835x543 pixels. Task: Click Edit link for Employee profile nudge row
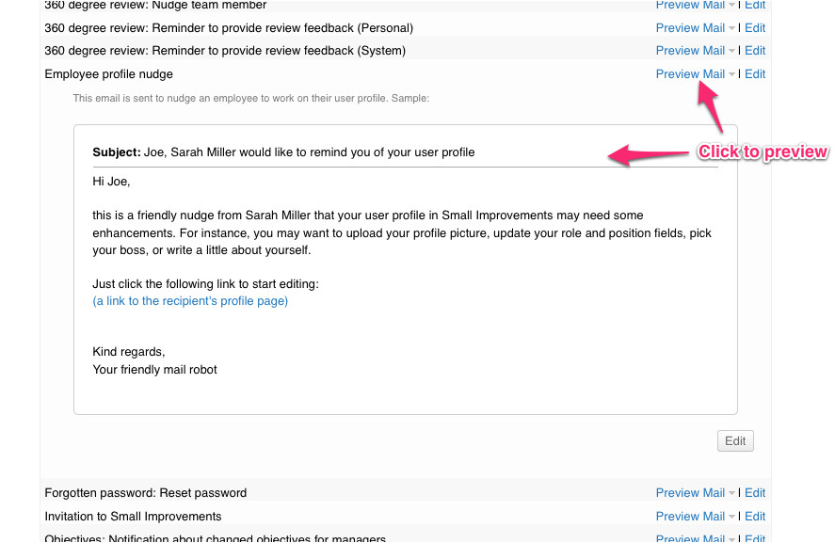(x=755, y=73)
